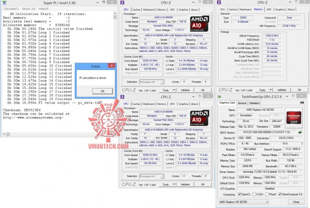Open About...(A) menu in Super PI
310x208 pixels.
29,9
